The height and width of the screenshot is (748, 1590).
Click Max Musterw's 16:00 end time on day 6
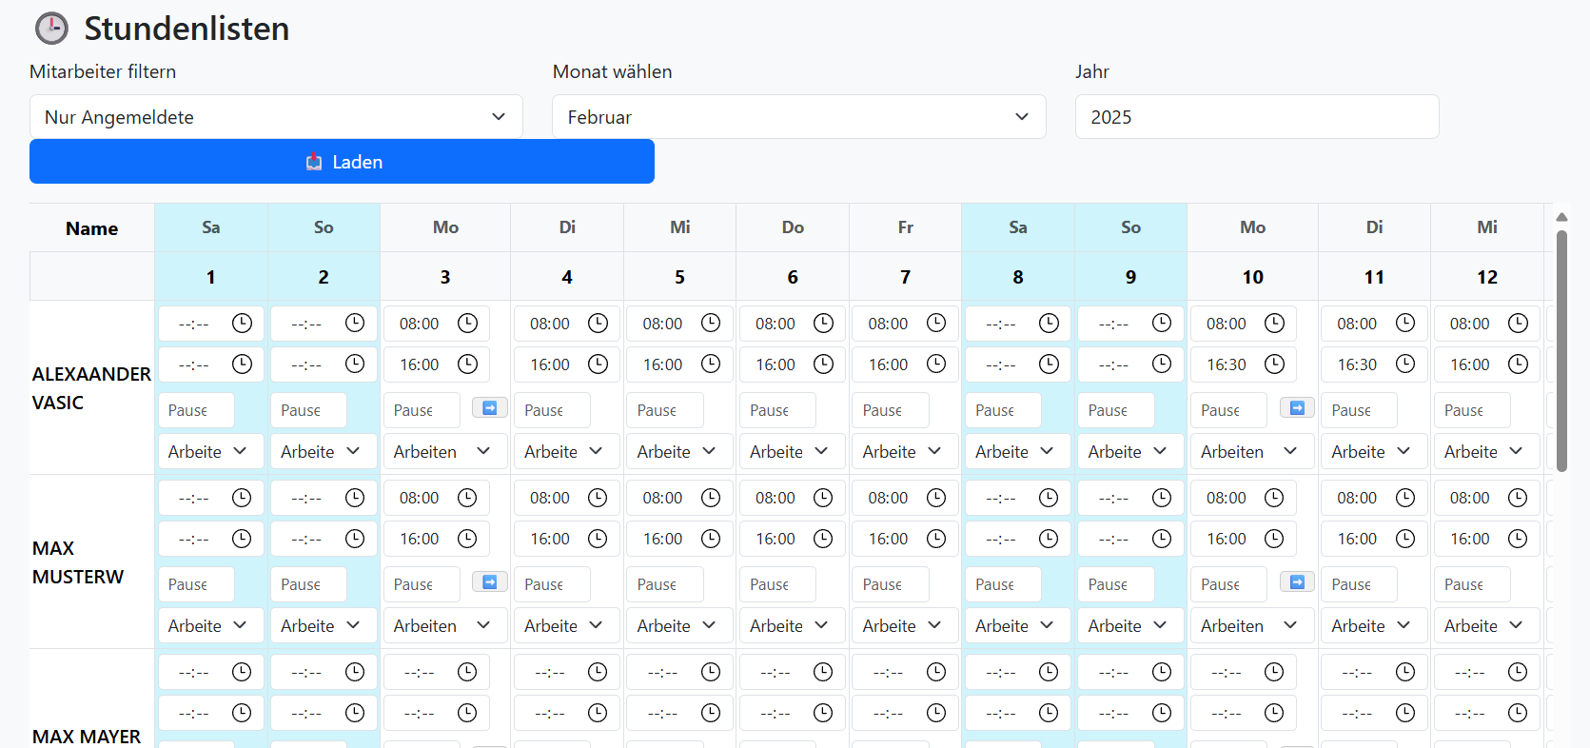775,539
